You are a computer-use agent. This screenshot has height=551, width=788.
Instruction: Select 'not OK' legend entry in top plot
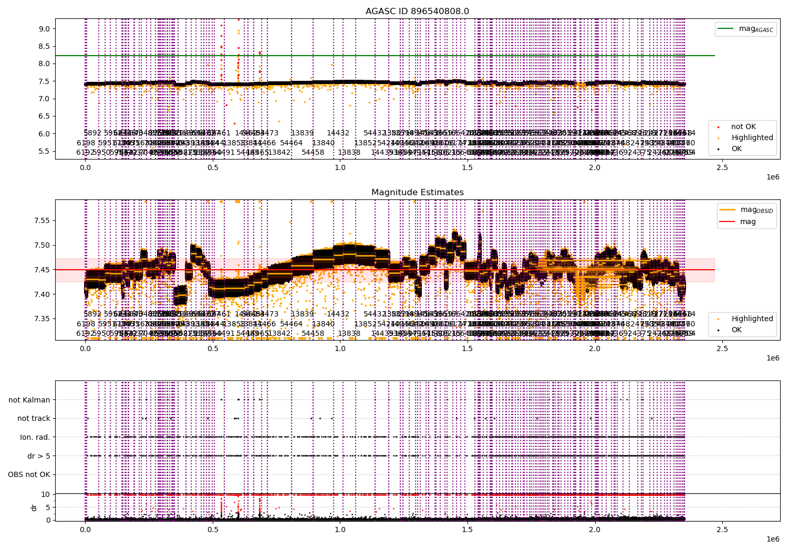(743, 126)
